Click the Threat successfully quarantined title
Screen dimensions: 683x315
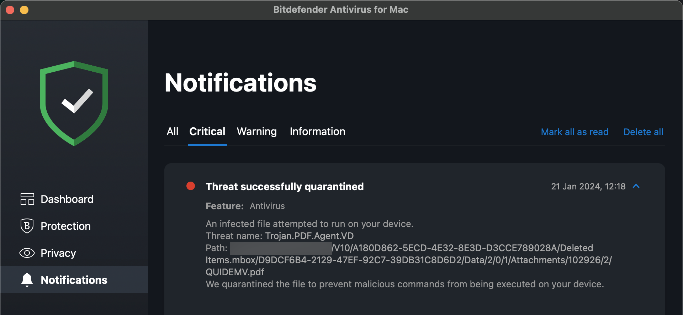click(285, 186)
